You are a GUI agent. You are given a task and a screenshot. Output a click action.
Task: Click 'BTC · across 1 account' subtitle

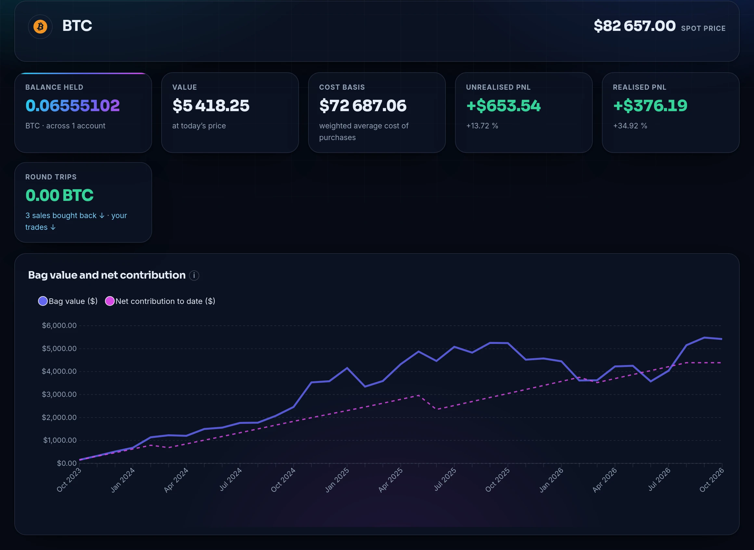click(65, 126)
